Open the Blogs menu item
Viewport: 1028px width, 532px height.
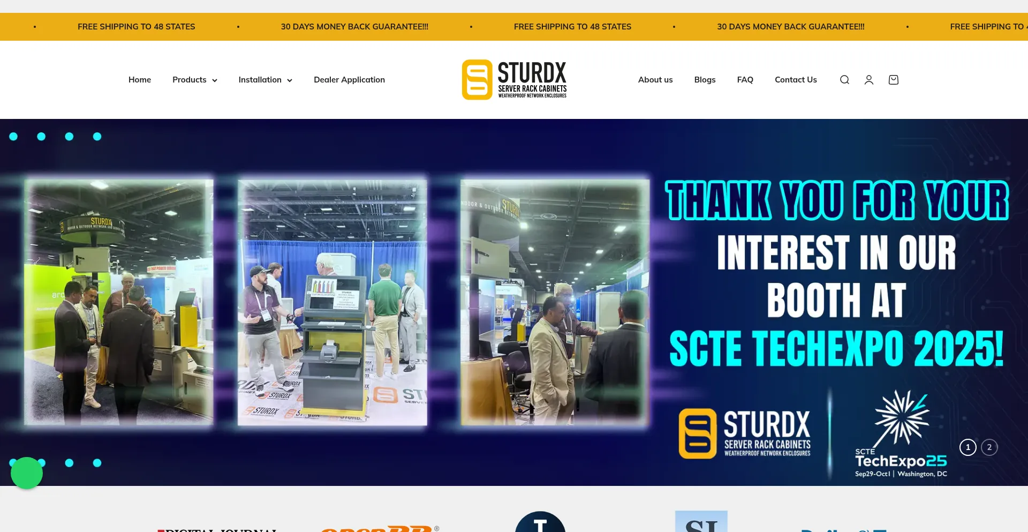pos(705,79)
